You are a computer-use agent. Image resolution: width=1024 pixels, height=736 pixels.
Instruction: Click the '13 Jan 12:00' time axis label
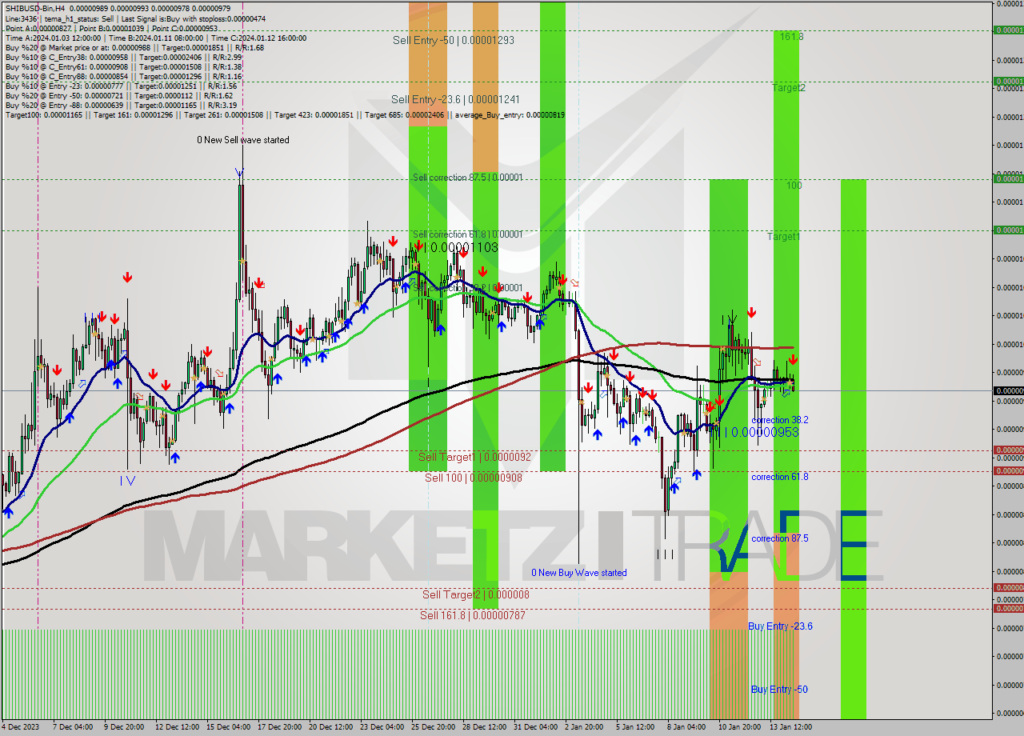pyautogui.click(x=791, y=727)
